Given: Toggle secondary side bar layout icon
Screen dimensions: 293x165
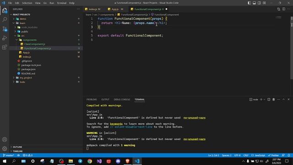Looking at the screenshot, I should pyautogui.click(x=259, y=3).
